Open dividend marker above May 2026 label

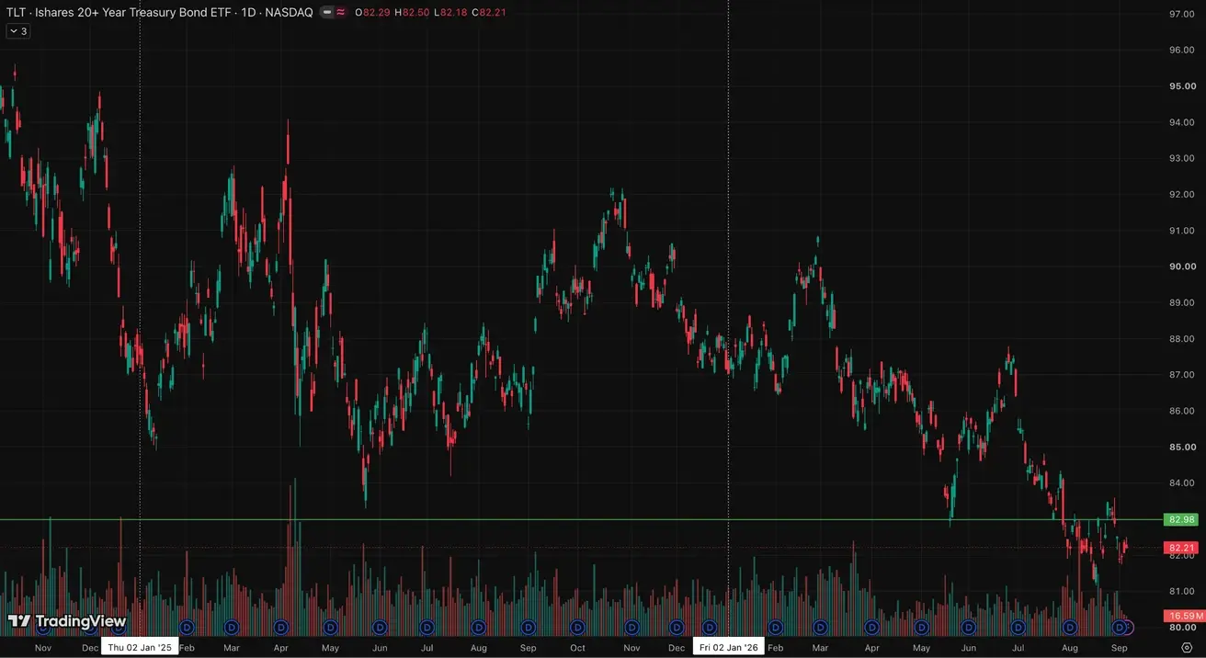pos(921,627)
